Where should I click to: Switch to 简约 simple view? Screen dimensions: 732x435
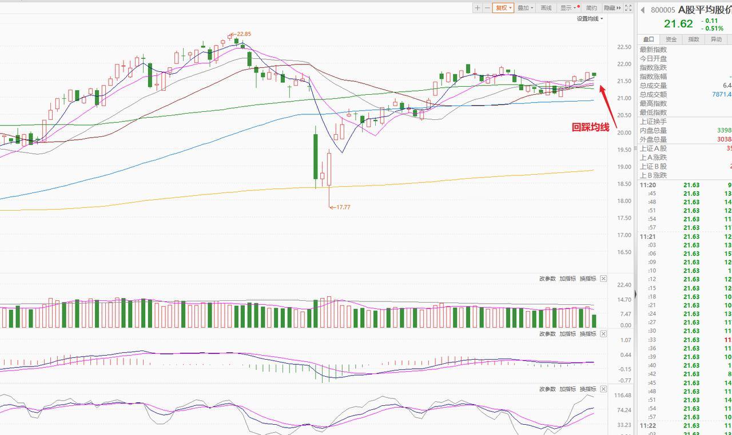tap(591, 8)
